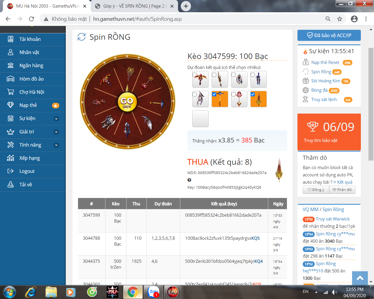Expand the Giải trí sidebar menu

[x=56, y=132]
